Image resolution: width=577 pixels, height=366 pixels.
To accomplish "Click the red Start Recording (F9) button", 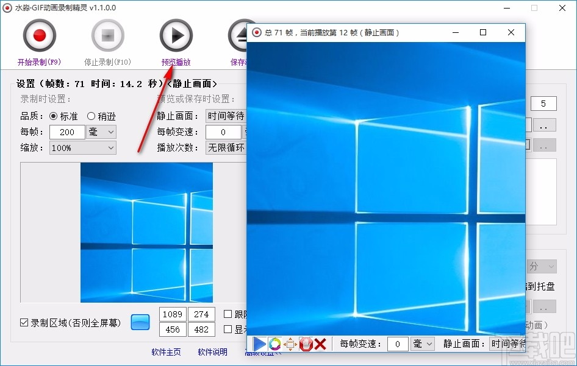I will (x=40, y=35).
